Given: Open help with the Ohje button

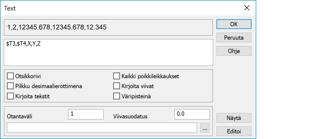Looking at the screenshot, I should tap(234, 51).
